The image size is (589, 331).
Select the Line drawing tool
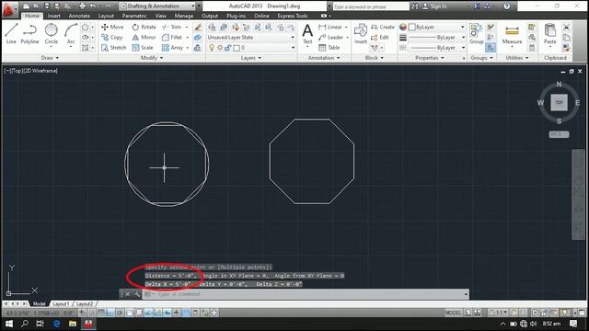(x=11, y=34)
